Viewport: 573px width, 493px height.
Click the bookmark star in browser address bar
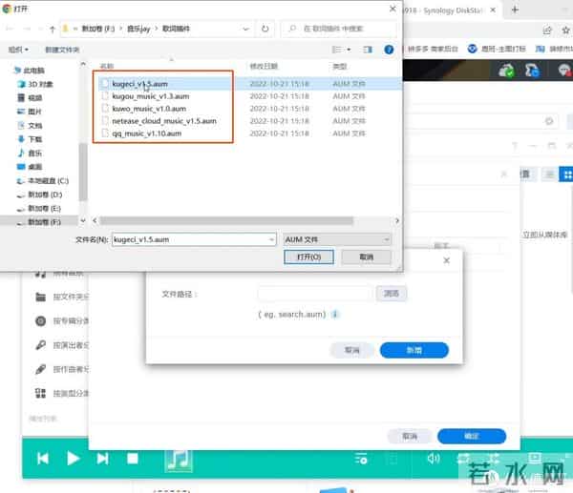coord(565,30)
